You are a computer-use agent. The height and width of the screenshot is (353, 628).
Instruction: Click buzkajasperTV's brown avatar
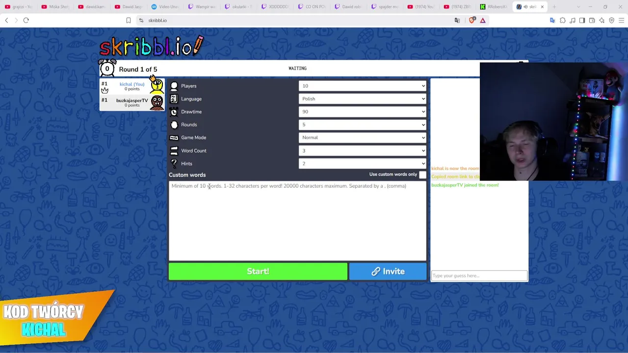click(157, 102)
